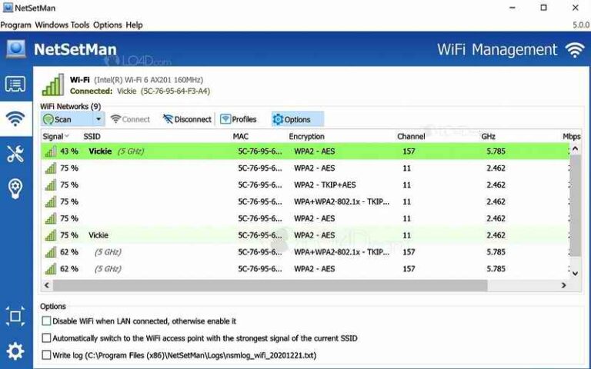Open the WiFi Profiles toolbar item
591x369 pixels.
tap(239, 119)
